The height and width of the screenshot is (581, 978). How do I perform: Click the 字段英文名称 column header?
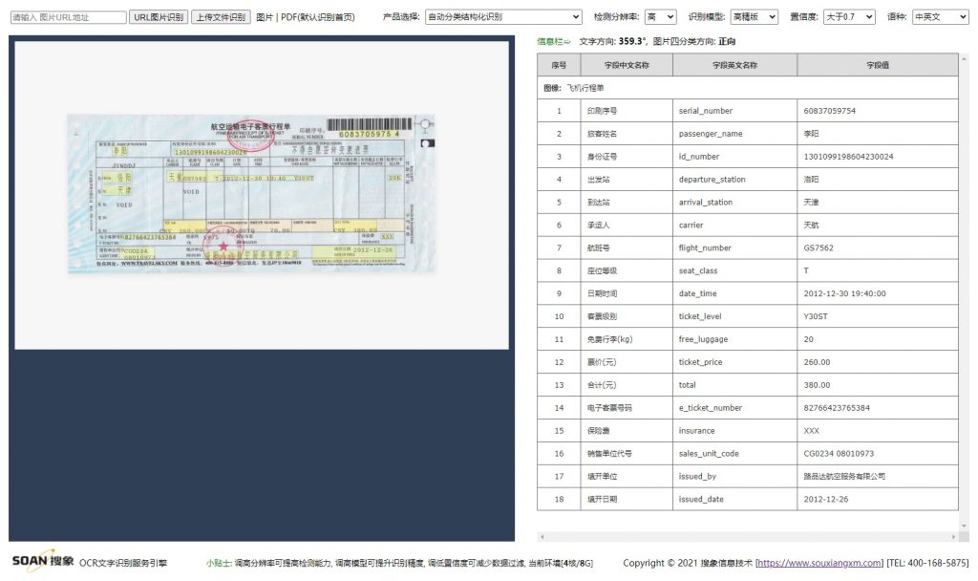[x=734, y=65]
